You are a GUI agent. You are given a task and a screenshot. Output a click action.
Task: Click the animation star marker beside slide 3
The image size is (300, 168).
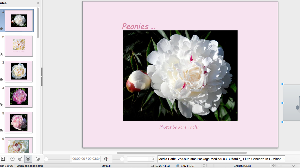coord(1,80)
